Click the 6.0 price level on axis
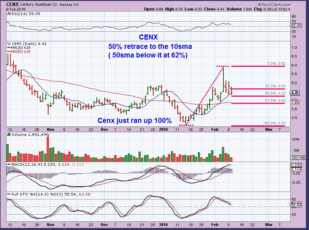309x230 pixels. (x=294, y=65)
